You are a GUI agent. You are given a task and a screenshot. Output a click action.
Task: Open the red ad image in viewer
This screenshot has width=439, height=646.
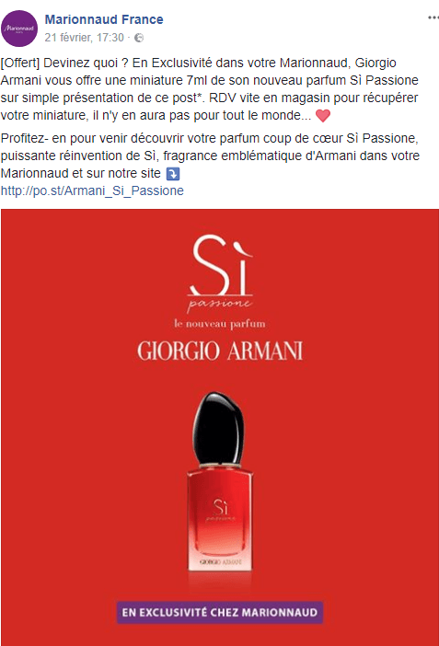pos(220,427)
